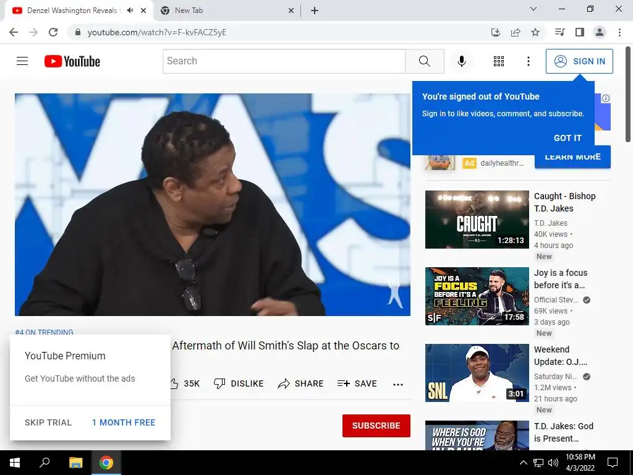The height and width of the screenshot is (475, 633).
Task: Click the SIGN IN button
Action: 579,61
